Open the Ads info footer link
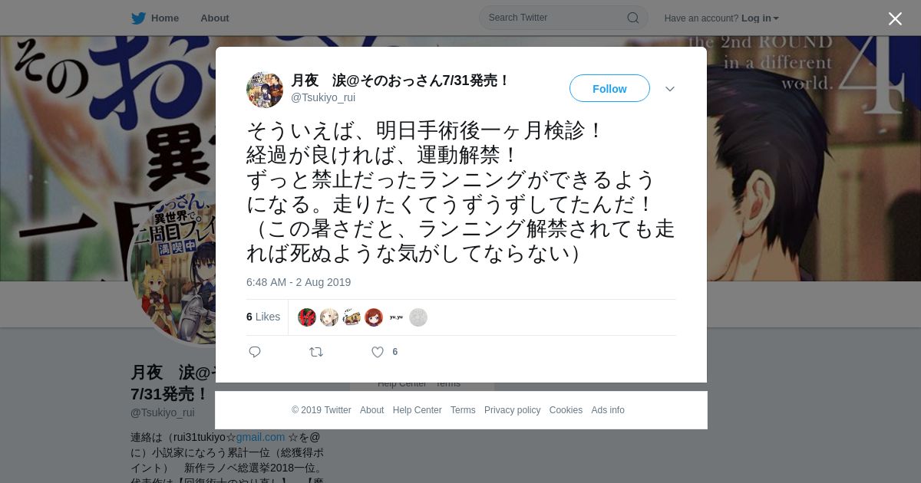 click(608, 410)
